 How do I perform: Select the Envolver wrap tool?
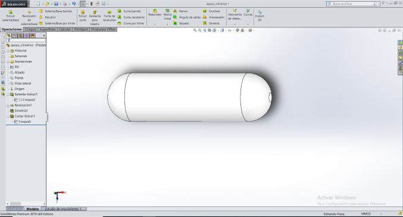(211, 11)
